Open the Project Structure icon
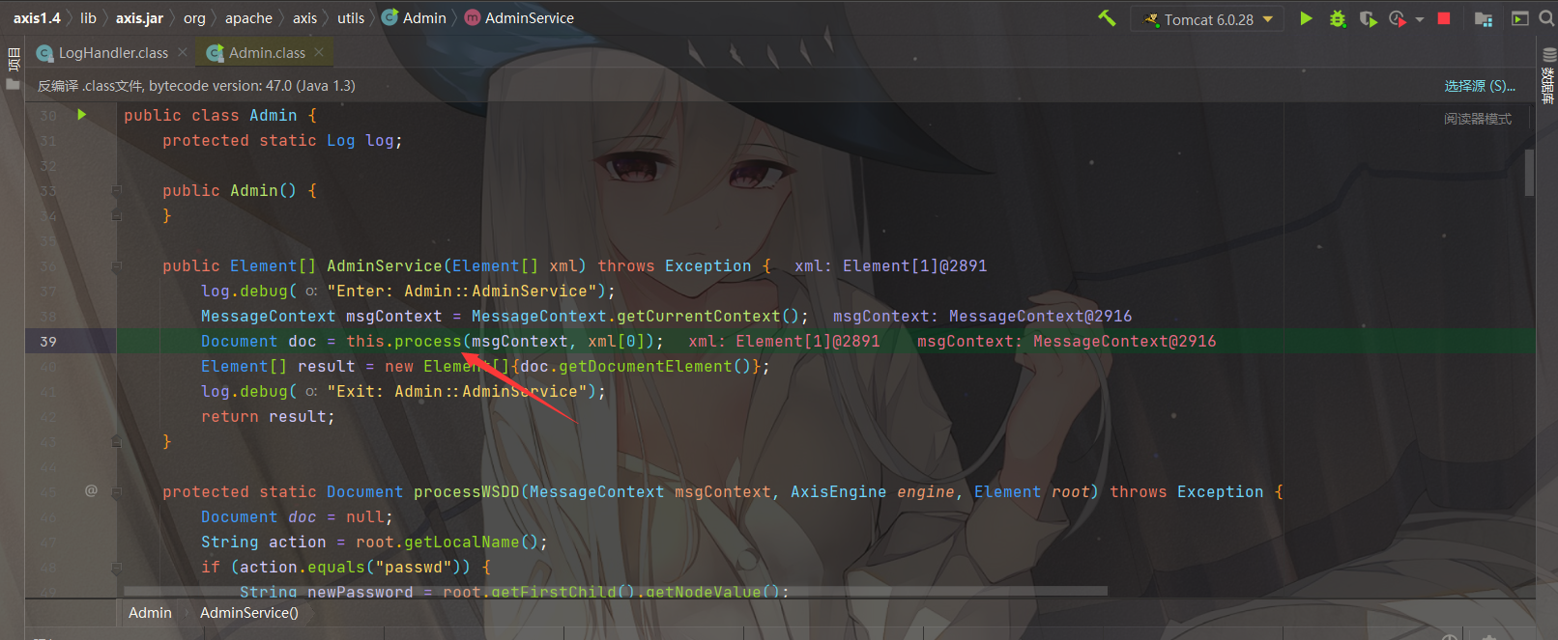The image size is (1558, 640). [1484, 18]
